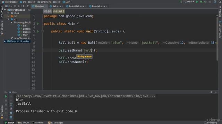The width and height of the screenshot is (222, 124).
Task: Close the Ball.java tab
Action: [x=62, y=6]
